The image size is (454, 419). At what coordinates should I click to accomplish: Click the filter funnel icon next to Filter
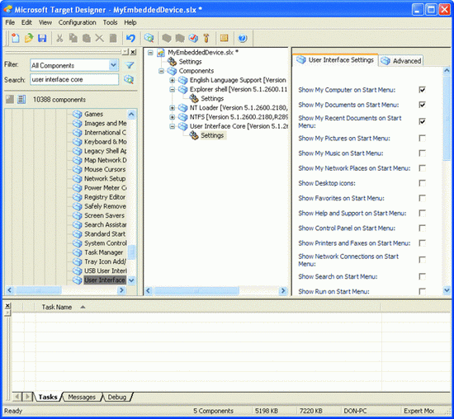pos(130,65)
